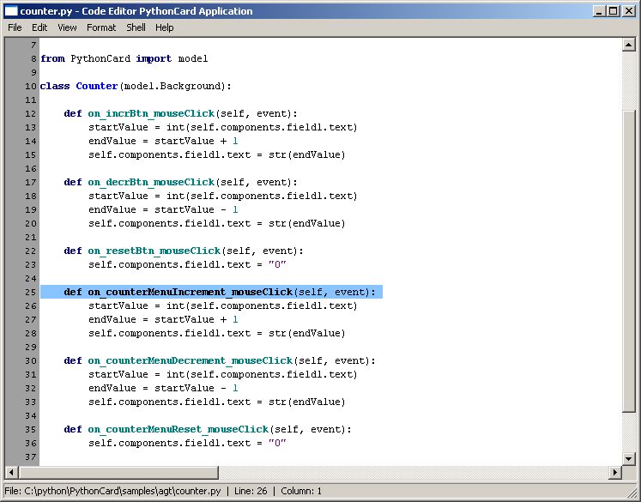Image resolution: width=641 pixels, height=502 pixels.
Task: Click the 'from PythonCard import model' line
Action: 124,59
